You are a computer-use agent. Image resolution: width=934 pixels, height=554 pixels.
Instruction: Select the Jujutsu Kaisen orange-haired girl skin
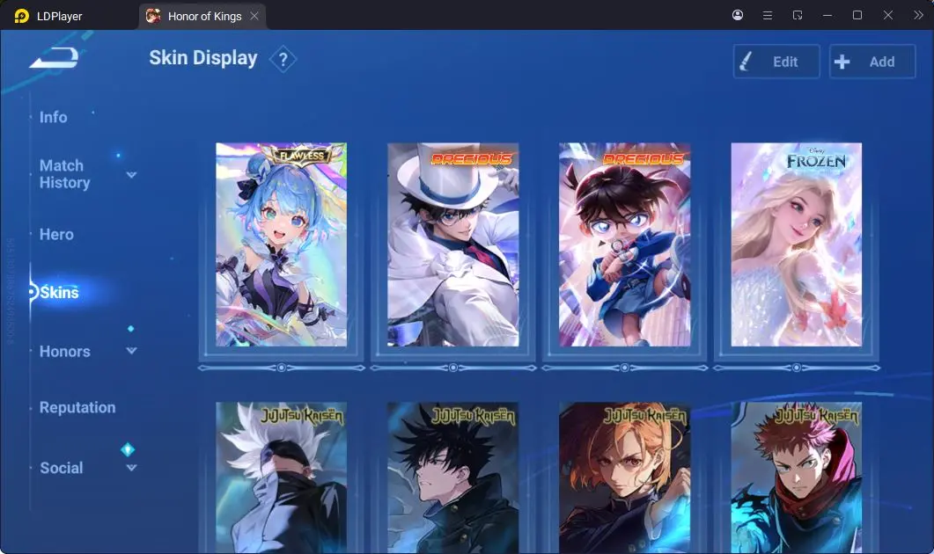(624, 477)
